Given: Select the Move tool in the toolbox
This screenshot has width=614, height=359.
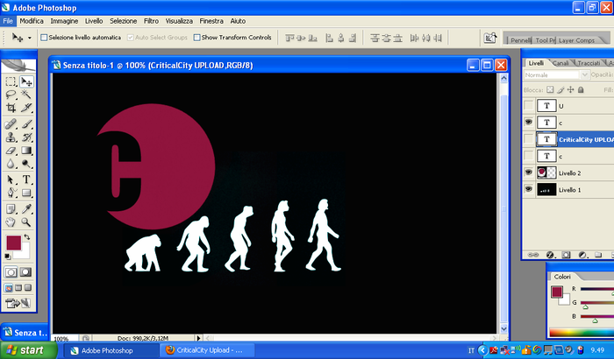Looking at the screenshot, I should (26, 81).
